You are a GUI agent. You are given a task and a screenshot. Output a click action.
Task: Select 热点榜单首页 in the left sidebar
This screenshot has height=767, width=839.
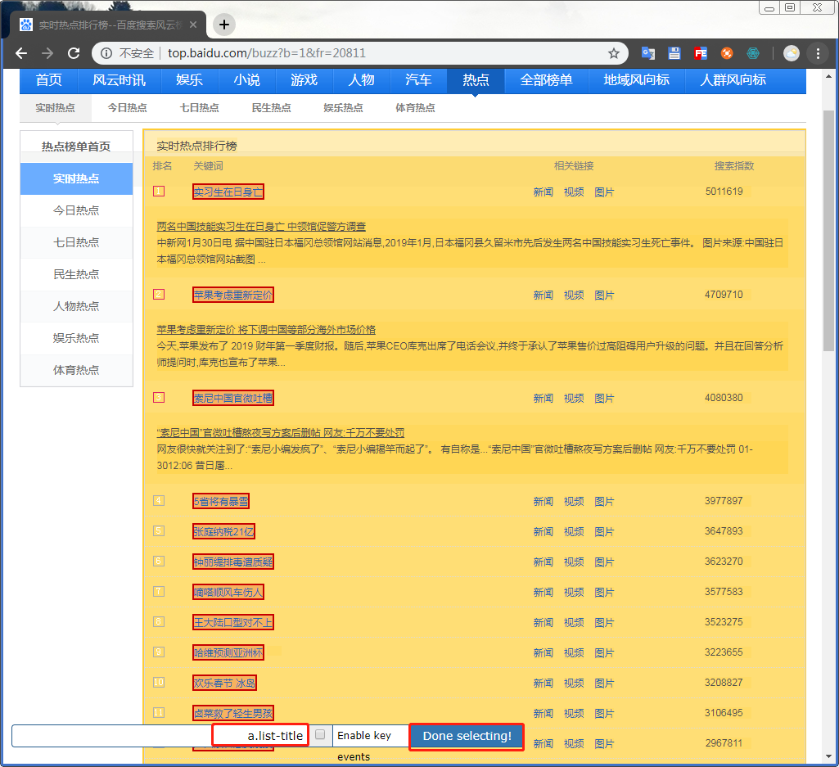76,147
